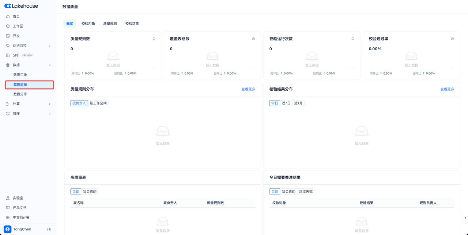Screen dimensions: 468x235
Task: Select 连续失败 results filter
Action: (x=306, y=191)
